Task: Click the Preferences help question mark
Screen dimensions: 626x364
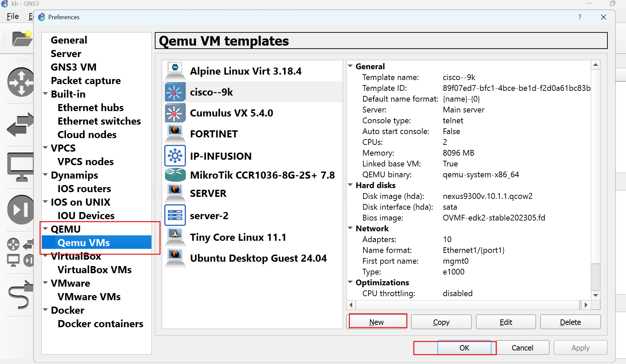Action: (x=580, y=17)
